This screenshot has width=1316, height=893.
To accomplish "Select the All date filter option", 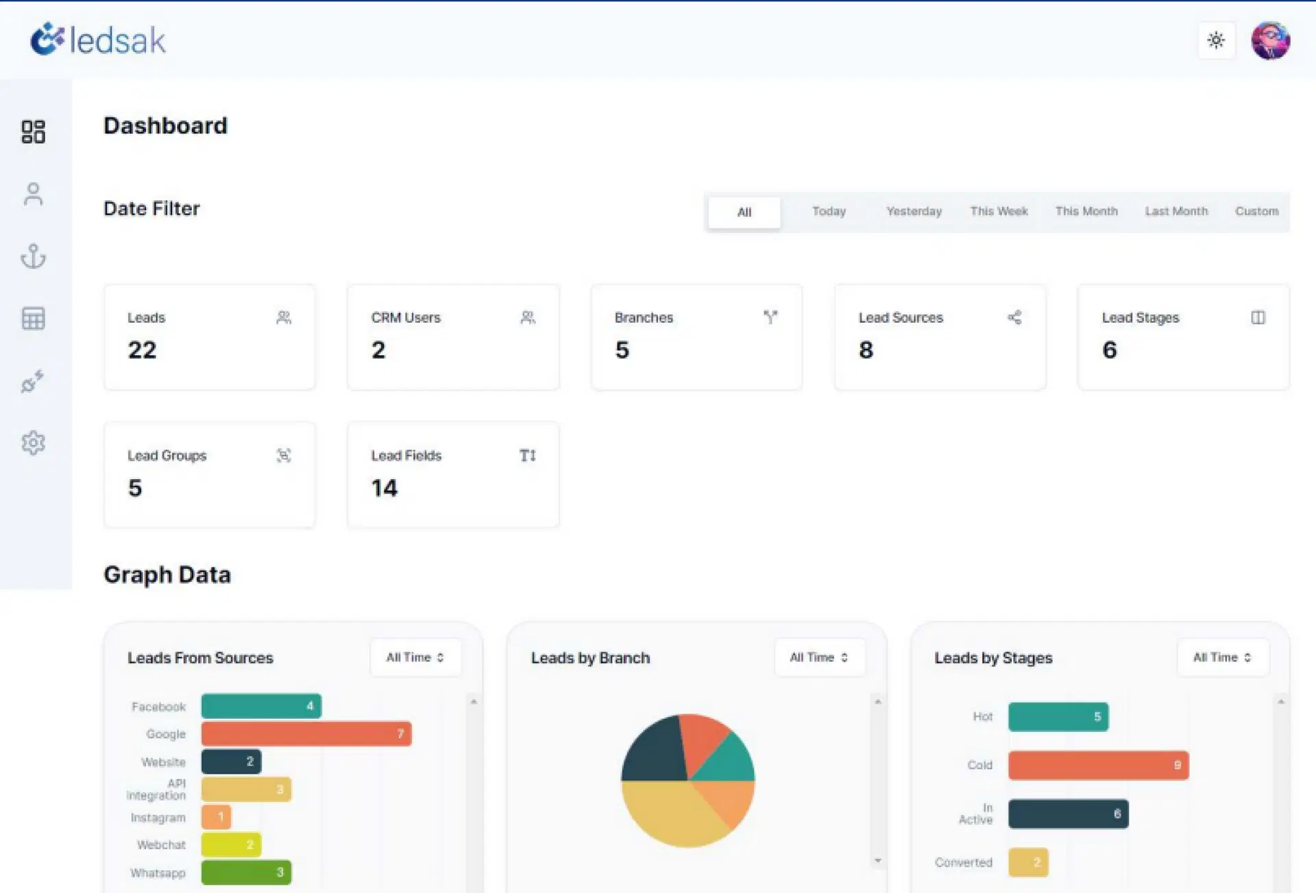I will (744, 212).
